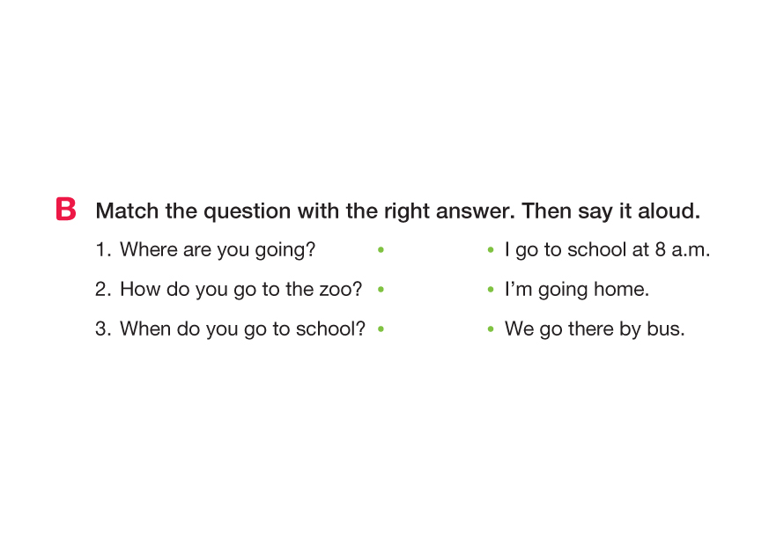Click the "Match the question with the right answer" sentence
This screenshot has height=539, width=769.
[x=305, y=211]
